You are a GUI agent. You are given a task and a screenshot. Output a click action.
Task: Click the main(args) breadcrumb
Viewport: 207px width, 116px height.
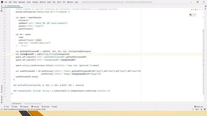[33, 104]
